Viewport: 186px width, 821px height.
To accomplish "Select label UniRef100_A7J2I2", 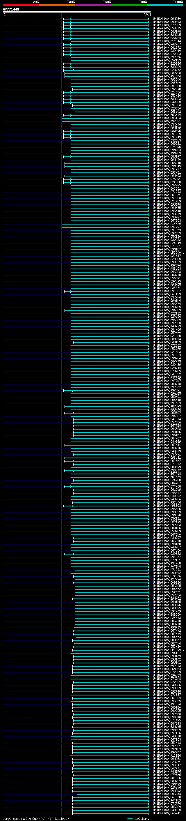I will (167, 464).
